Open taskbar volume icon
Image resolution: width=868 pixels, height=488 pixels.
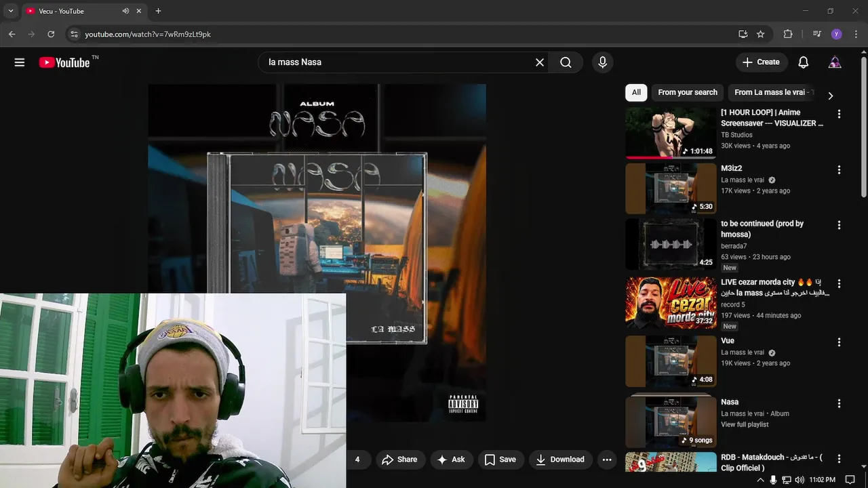coord(800,480)
